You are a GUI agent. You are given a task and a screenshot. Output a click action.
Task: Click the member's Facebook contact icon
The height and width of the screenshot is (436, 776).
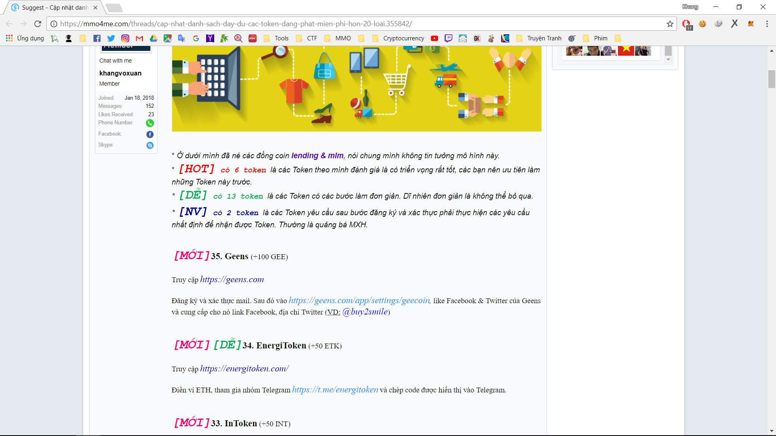click(150, 134)
